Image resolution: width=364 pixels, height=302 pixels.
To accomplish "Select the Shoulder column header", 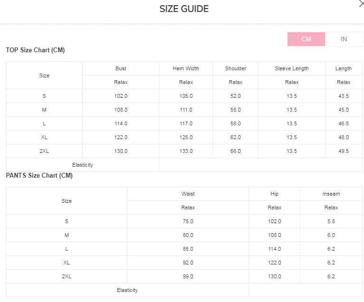I will coord(235,68).
